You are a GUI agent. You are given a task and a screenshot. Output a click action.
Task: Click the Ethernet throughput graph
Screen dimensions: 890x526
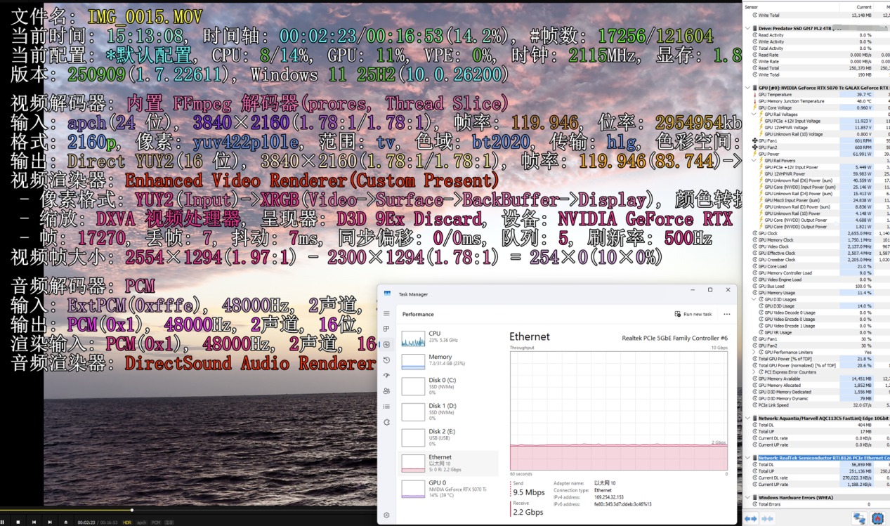(x=618, y=410)
